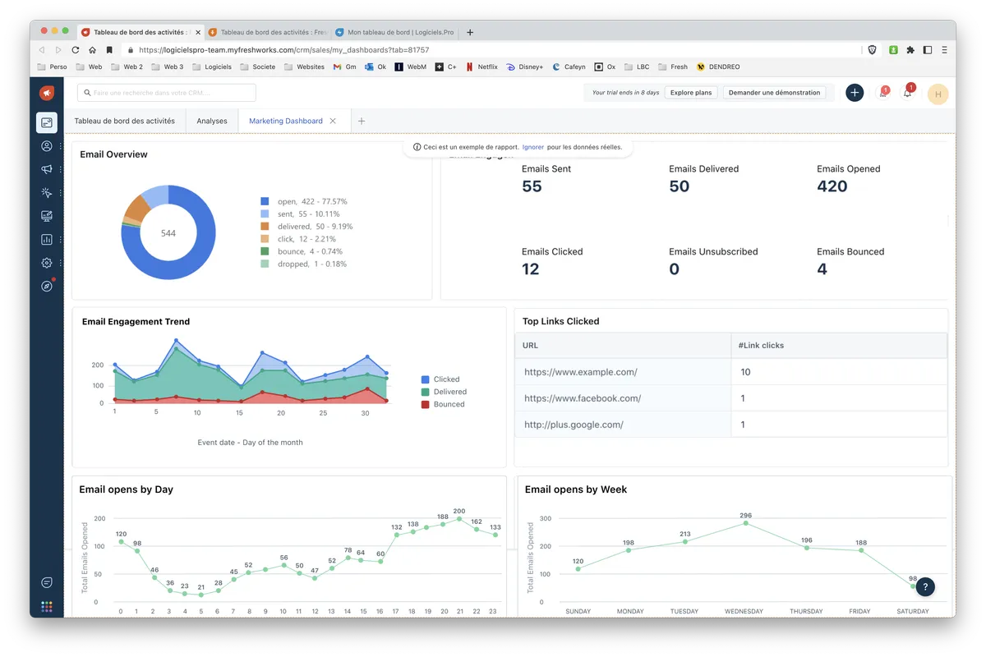Add a new dashboard tab with plus

tap(362, 121)
